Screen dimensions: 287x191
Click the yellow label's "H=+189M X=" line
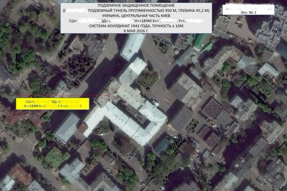(52, 106)
